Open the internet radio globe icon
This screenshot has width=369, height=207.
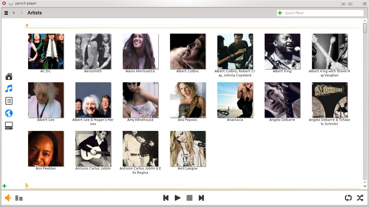click(x=9, y=113)
